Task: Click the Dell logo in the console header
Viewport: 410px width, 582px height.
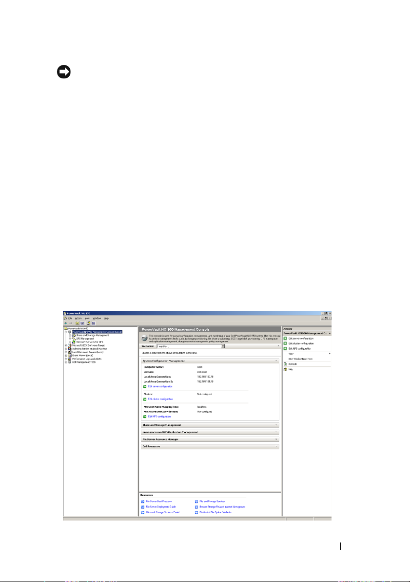Action: [145, 338]
